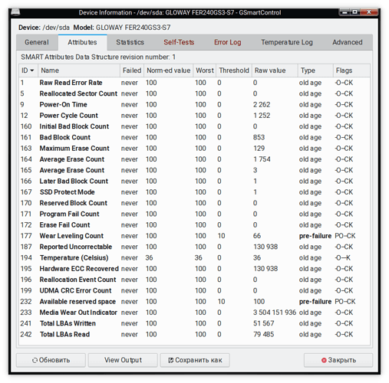Viewport: 389px width, 383px height.
Task: Click raw value 51 567 in LBAs Written row
Action: pyautogui.click(x=264, y=323)
